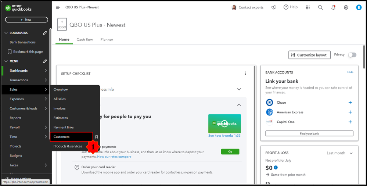Open Estimates in Sales submenu

(x=61, y=118)
